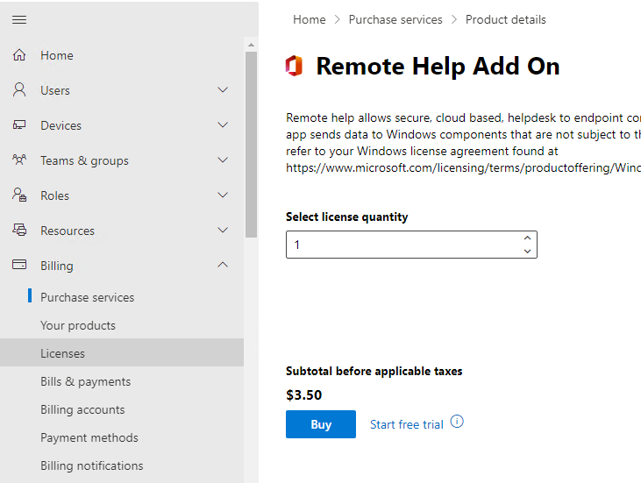Go to Home breadcrumb link
The image size is (641, 483).
point(309,19)
